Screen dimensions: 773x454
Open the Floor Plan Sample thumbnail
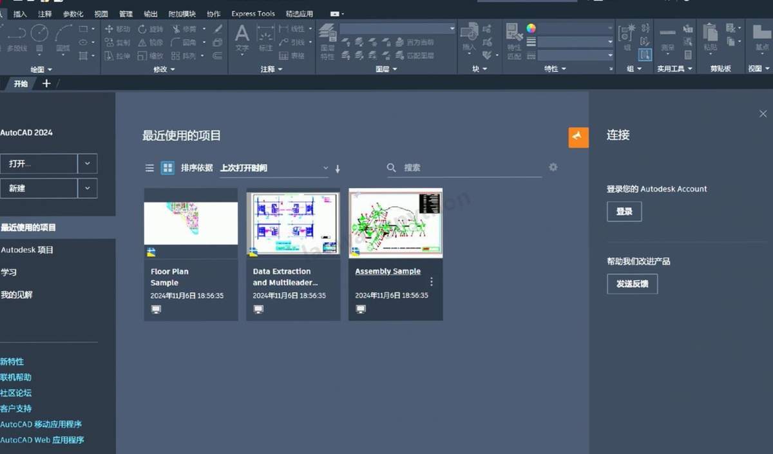(x=191, y=223)
